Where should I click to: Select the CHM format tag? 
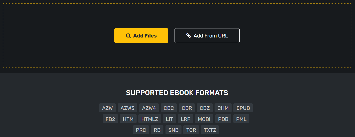(223, 108)
